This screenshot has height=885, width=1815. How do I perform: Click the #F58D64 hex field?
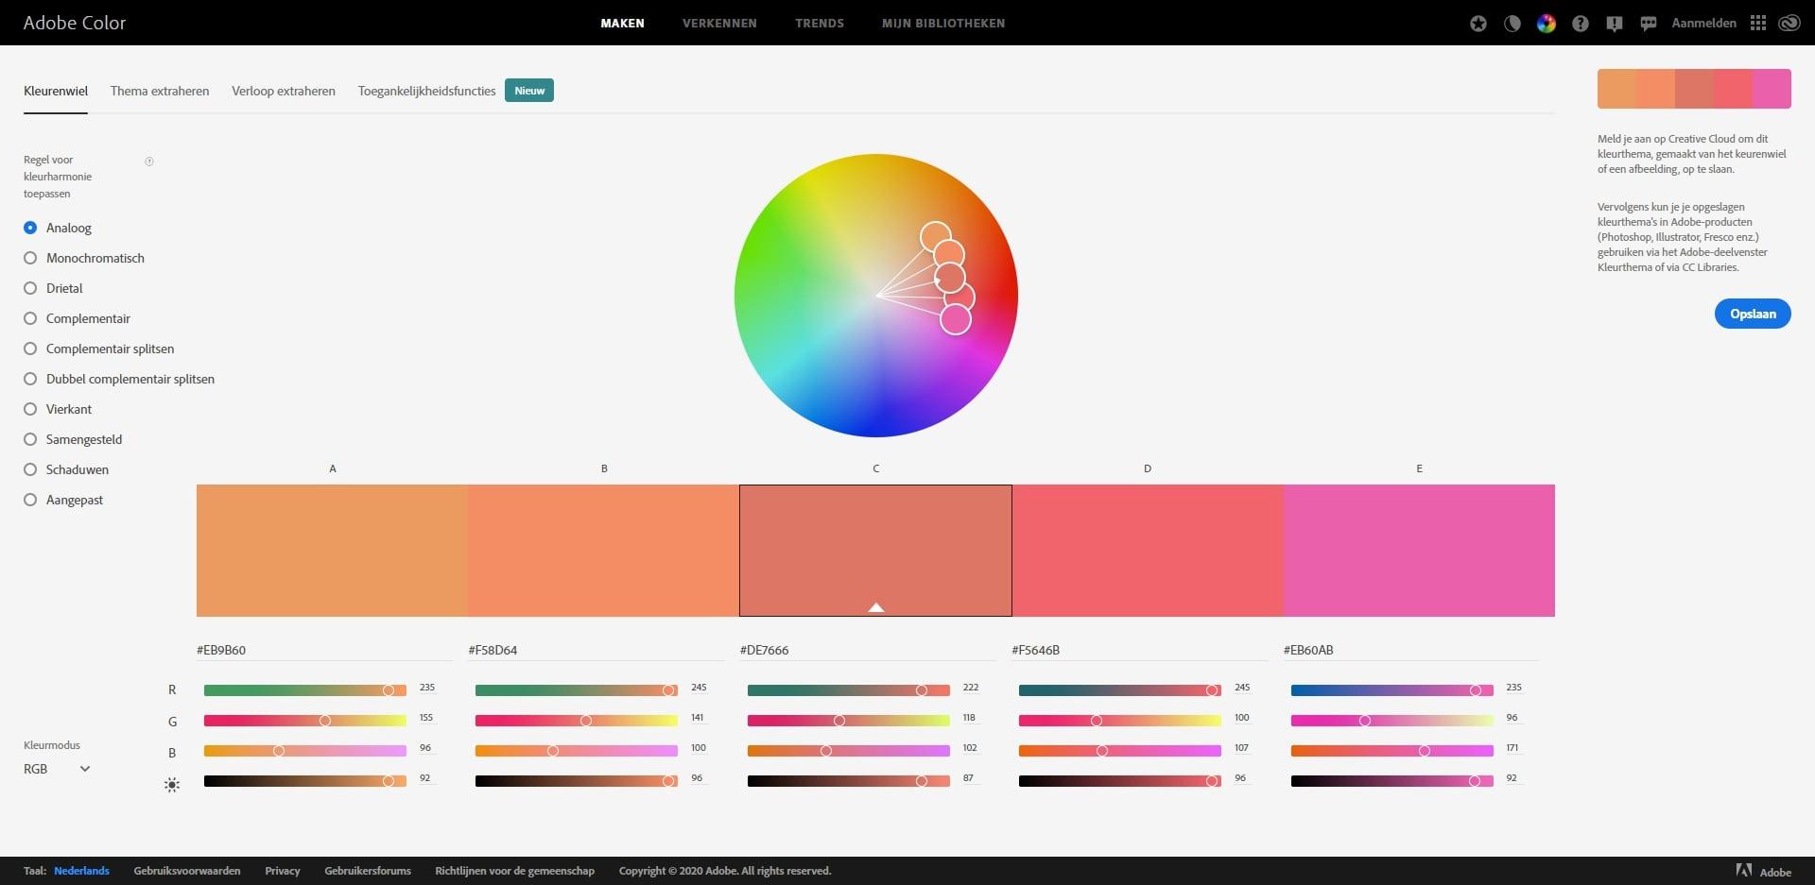(x=596, y=650)
